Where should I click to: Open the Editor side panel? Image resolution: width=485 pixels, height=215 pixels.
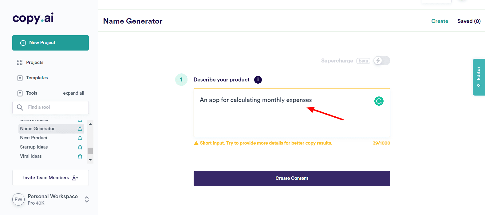pyautogui.click(x=479, y=77)
